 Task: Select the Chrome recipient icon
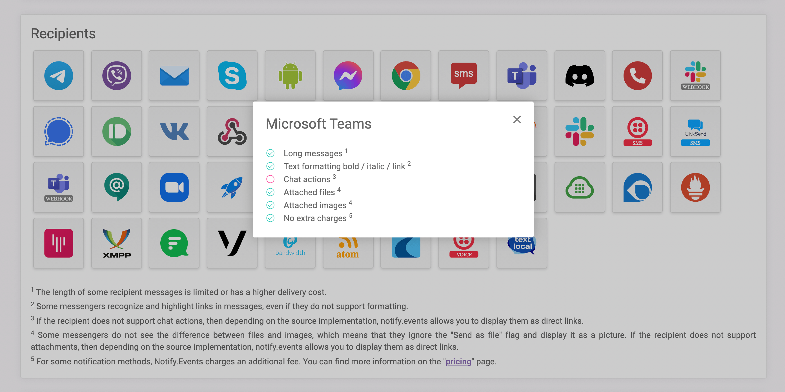point(406,75)
